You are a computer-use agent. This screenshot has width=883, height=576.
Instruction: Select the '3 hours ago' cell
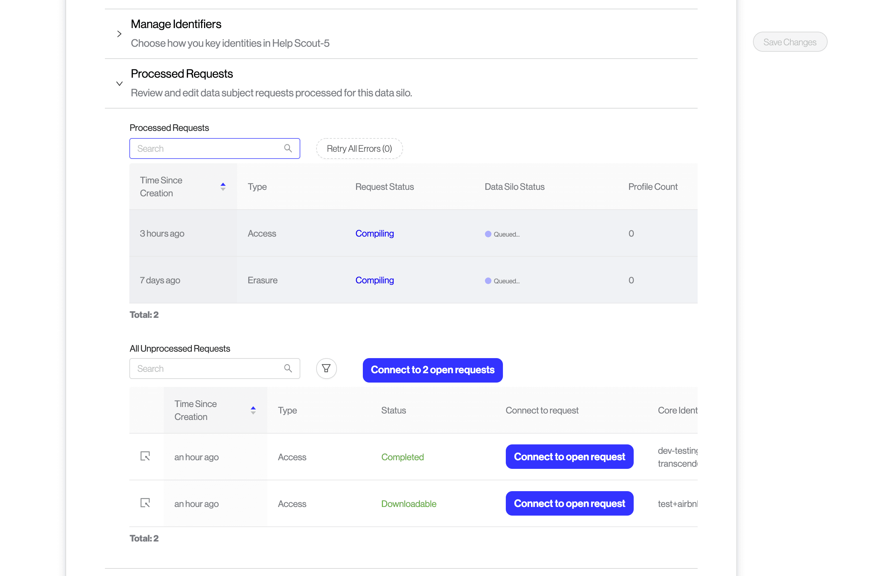point(183,233)
